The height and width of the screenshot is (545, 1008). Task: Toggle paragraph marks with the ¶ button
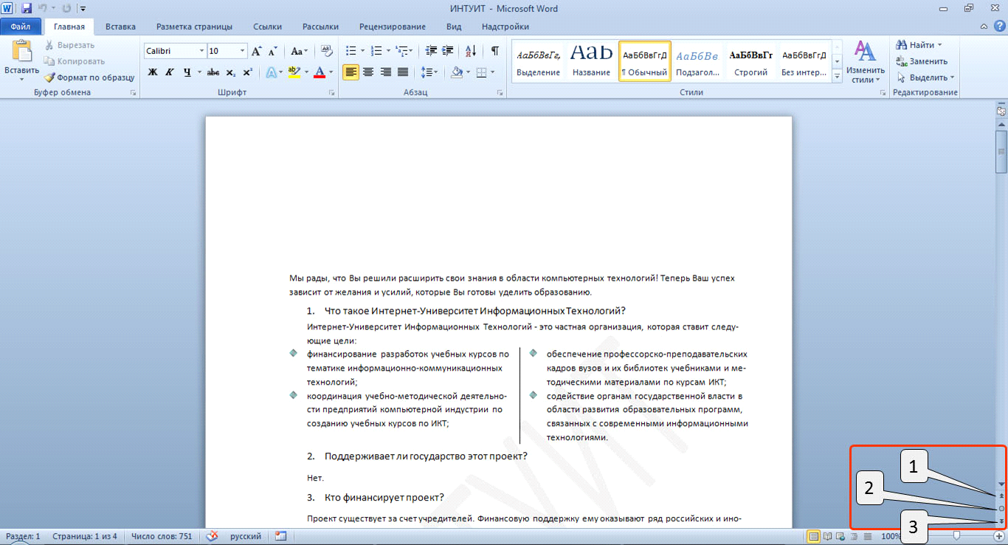point(494,51)
